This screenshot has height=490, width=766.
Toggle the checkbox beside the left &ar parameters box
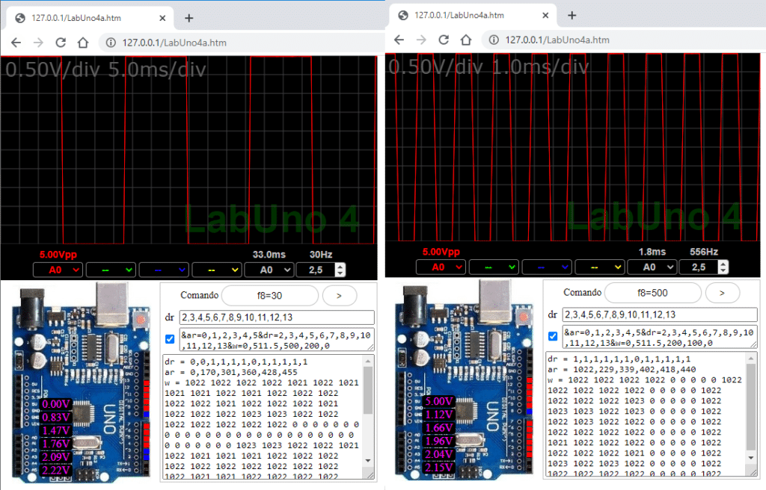click(170, 338)
